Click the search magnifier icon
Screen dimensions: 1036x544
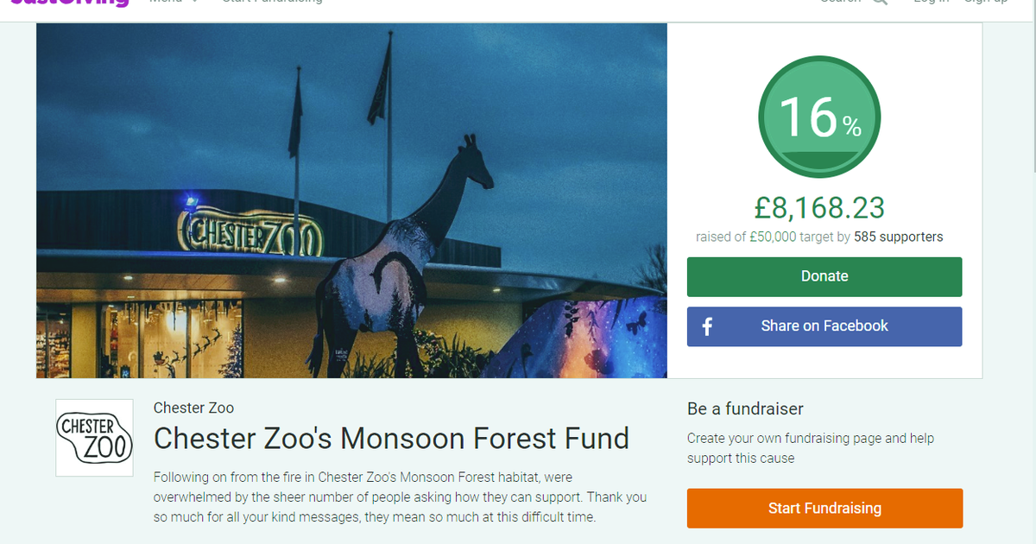[879, 3]
